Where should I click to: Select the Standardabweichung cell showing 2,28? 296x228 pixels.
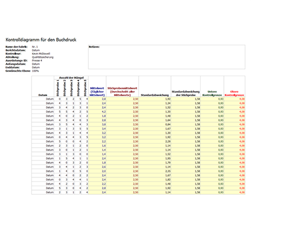155,141
